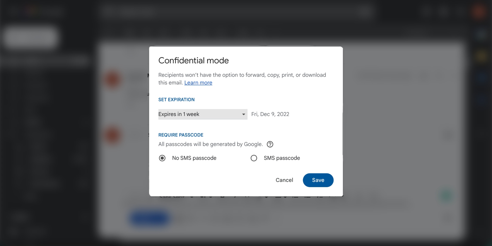Click the blurred white Compose button
This screenshot has height=246, width=492.
[30, 37]
